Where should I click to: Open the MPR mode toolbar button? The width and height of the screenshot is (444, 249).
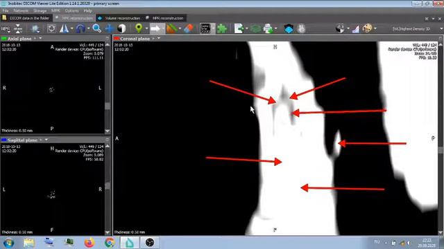point(6,29)
